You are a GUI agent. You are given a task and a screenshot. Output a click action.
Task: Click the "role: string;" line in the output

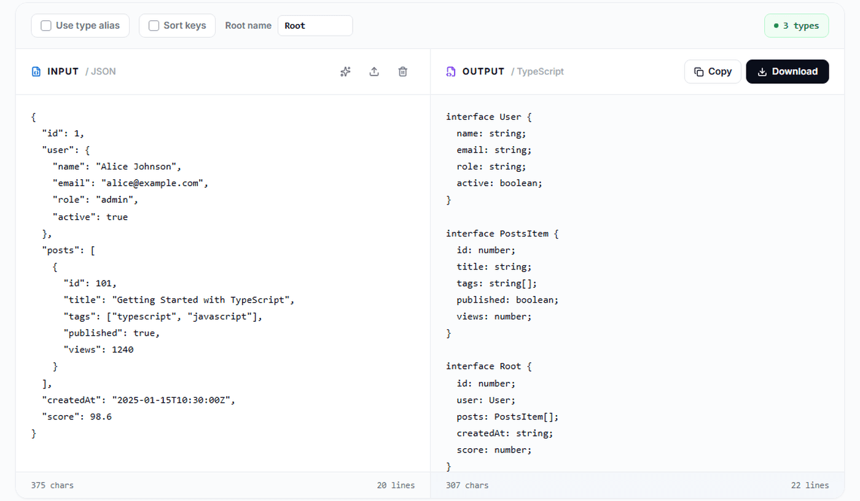click(491, 166)
